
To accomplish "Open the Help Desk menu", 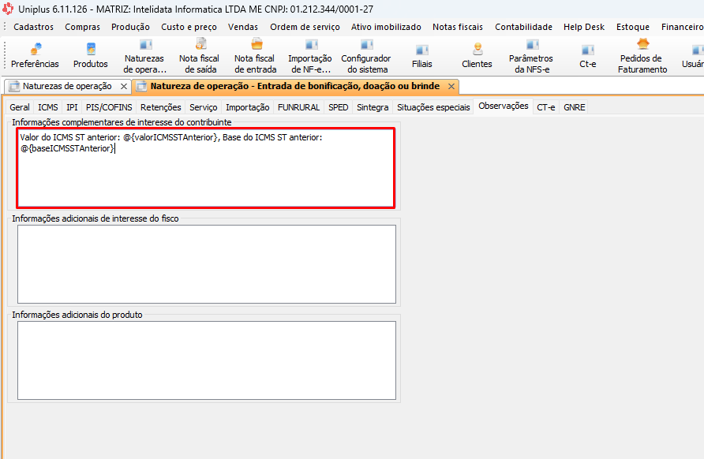I will [x=584, y=27].
